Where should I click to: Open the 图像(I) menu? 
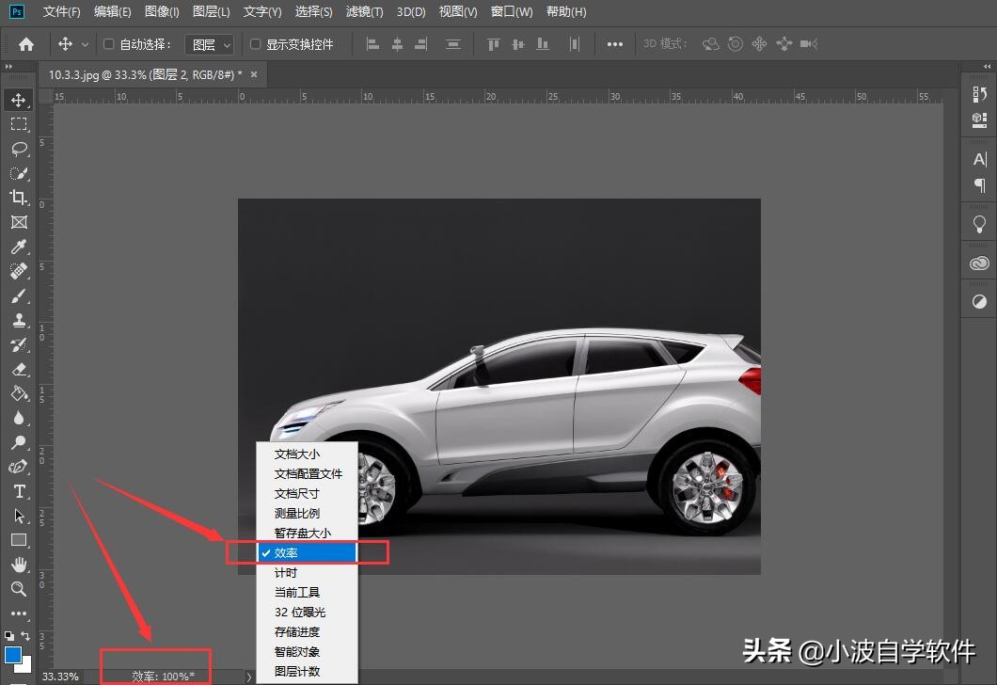coord(162,11)
